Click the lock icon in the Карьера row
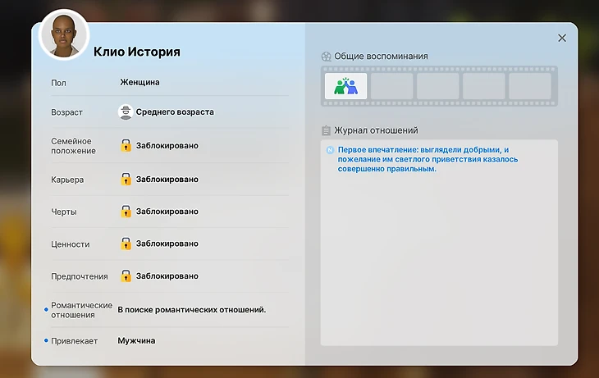Image resolution: width=599 pixels, height=378 pixels. point(126,179)
